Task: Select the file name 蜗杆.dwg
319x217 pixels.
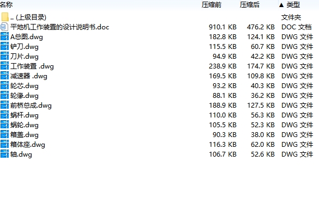Action: 25,115
